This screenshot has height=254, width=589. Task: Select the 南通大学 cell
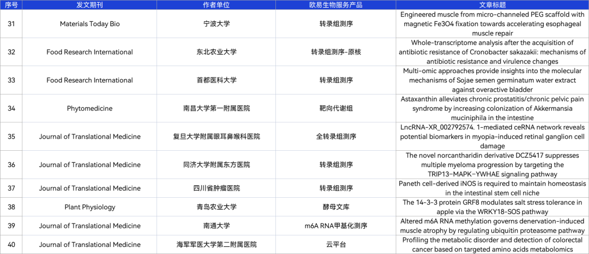point(216,226)
